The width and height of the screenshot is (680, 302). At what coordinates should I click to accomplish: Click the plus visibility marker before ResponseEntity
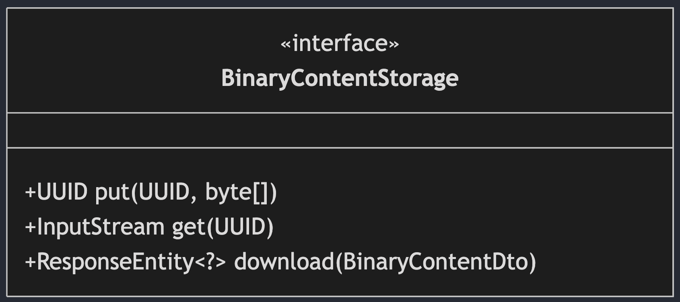click(31, 262)
